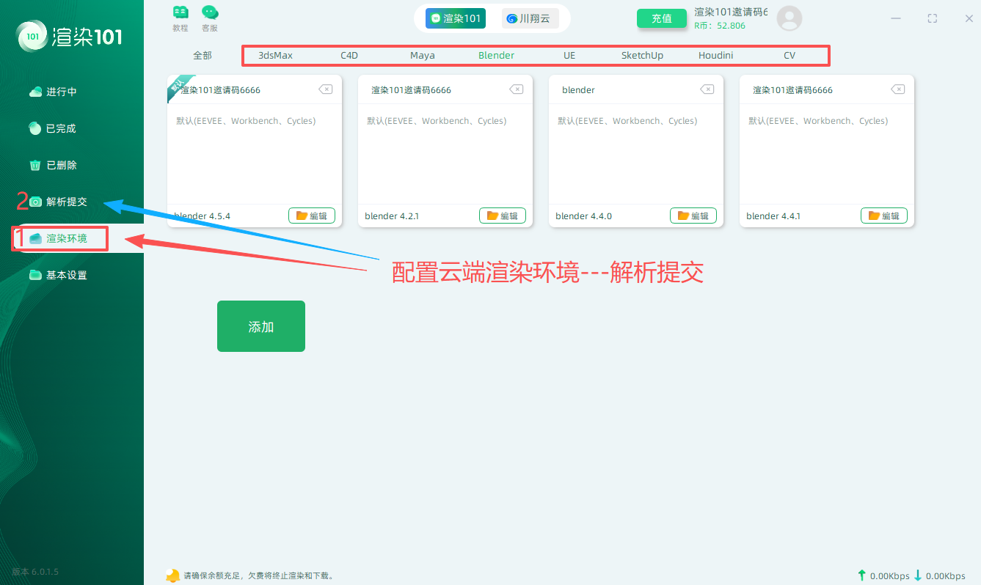Click the upload speed 0.00Kbps value

889,576
